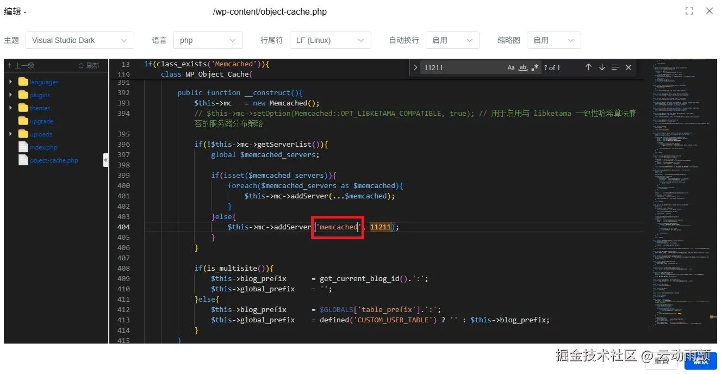722x374 pixels.
Task: Open index.php in the file tree
Action: [x=43, y=147]
